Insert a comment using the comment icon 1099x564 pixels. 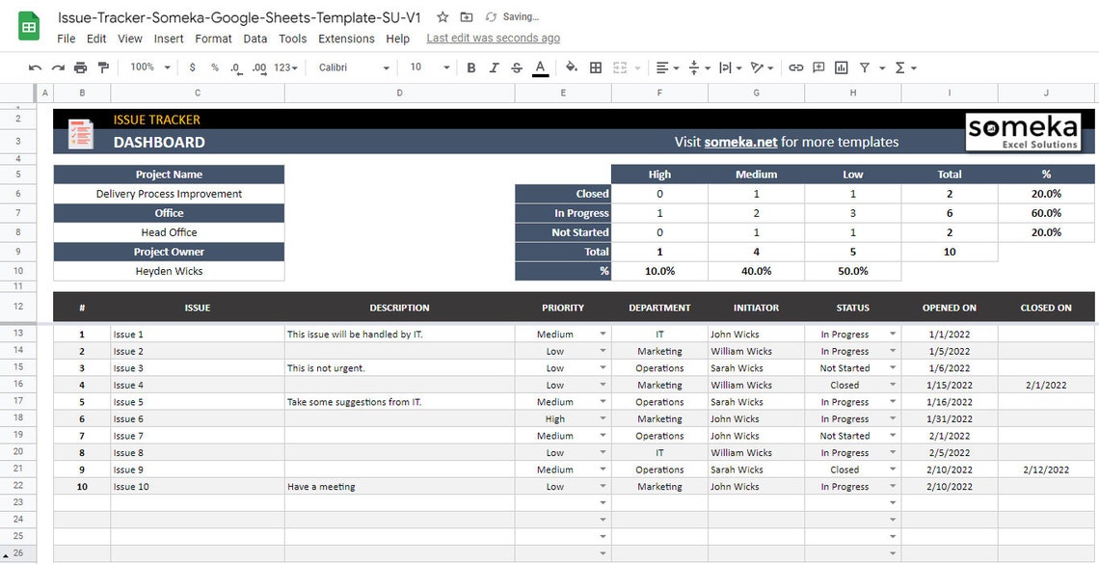(818, 67)
